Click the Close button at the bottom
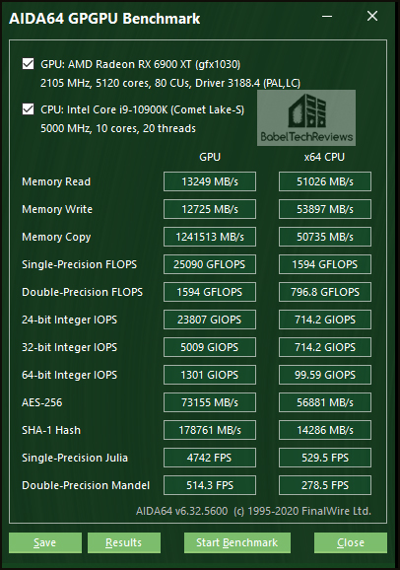The width and height of the screenshot is (400, 570). [x=351, y=542]
